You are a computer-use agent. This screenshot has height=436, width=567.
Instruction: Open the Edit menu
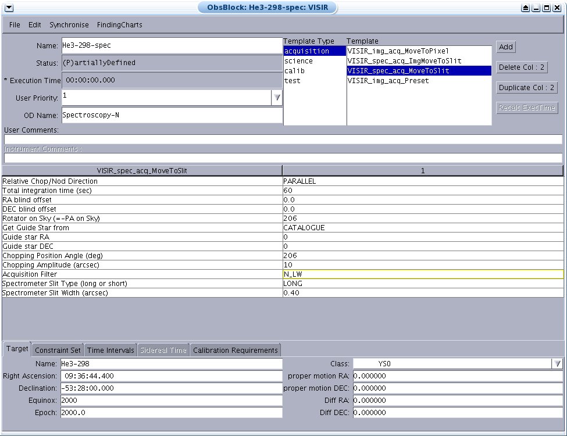click(x=35, y=25)
